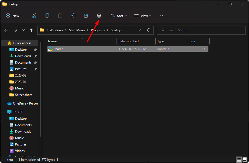Open the New item dropdown
Viewport: 249px width, 163px height.
tap(14, 16)
